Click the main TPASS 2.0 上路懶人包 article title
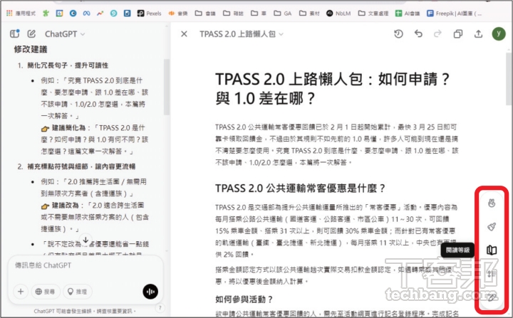The width and height of the screenshot is (513, 318). [x=333, y=88]
